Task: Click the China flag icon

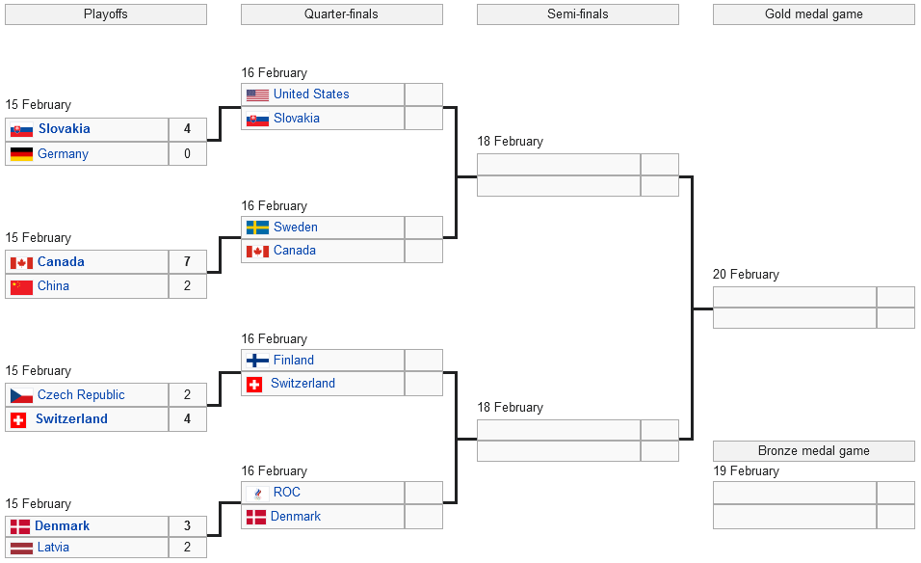Action: 21,286
